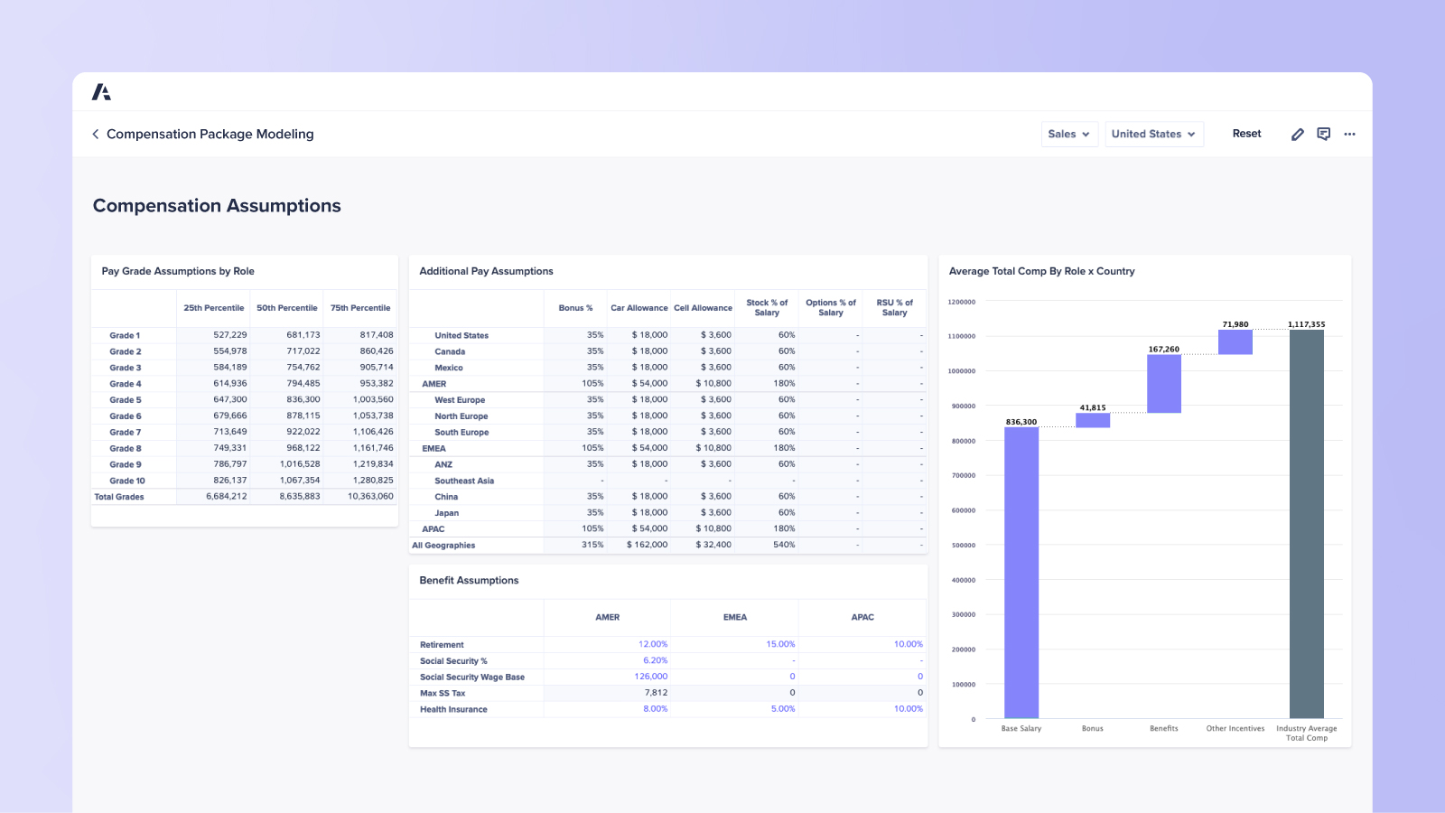Expand the chevron on the Sales selector
The height and width of the screenshot is (813, 1445).
click(x=1086, y=134)
